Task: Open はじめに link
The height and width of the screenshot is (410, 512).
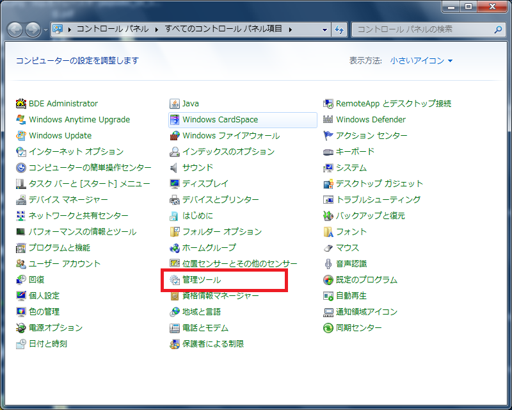Action: coord(198,216)
